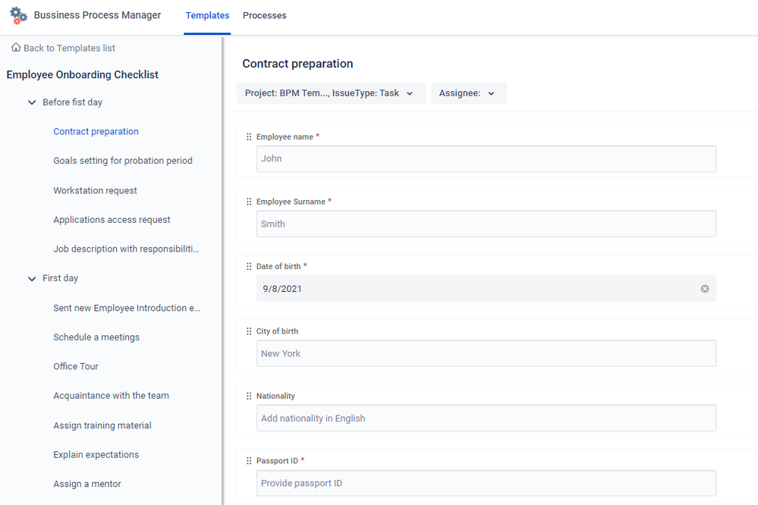This screenshot has width=758, height=505.
Task: Click the Employee Onboarding Checklist title
Action: pyautogui.click(x=82, y=74)
